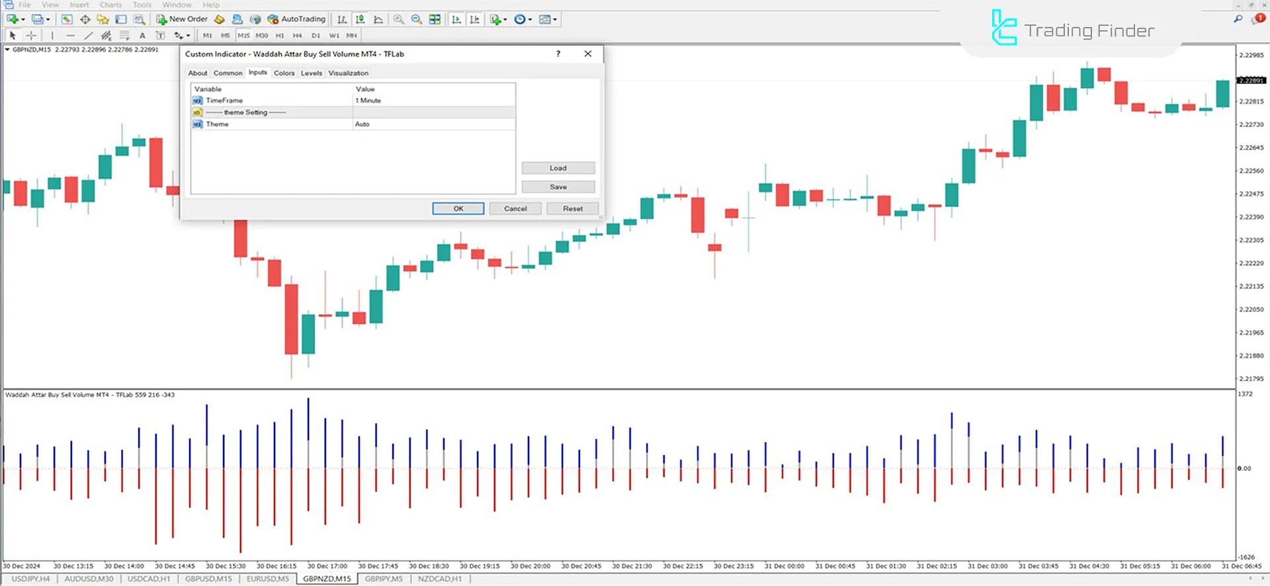The image size is (1270, 586).
Task: Click the Profiles icon
Action: (x=38, y=19)
